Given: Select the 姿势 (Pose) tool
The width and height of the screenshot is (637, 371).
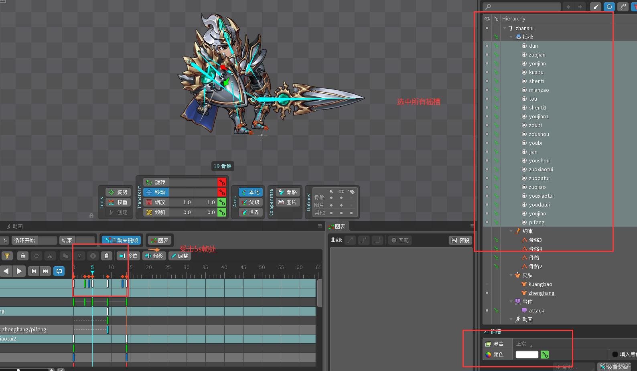Looking at the screenshot, I should pyautogui.click(x=118, y=192).
